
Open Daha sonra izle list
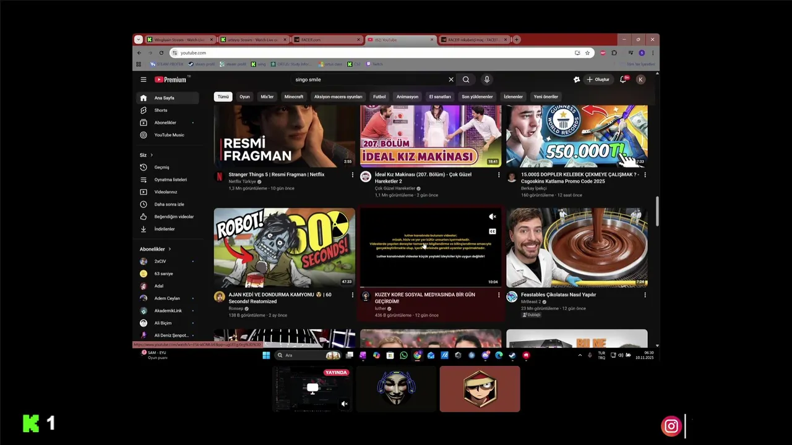click(x=168, y=204)
